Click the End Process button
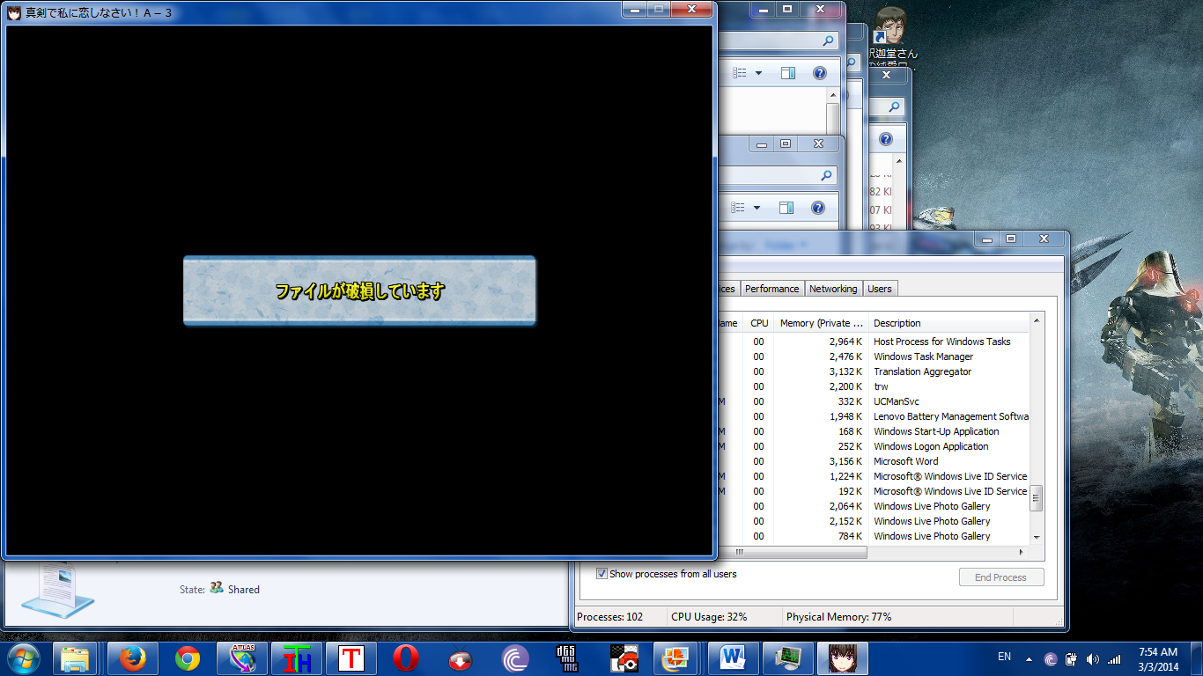Image resolution: width=1203 pixels, height=676 pixels. click(1000, 577)
